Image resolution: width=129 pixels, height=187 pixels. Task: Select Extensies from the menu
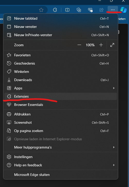point(61,96)
